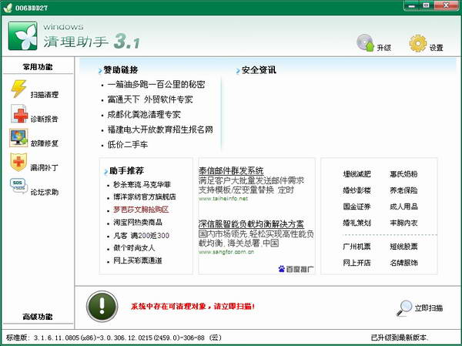Open the 泰信邮件群发系统 ad title

pyautogui.click(x=231, y=171)
